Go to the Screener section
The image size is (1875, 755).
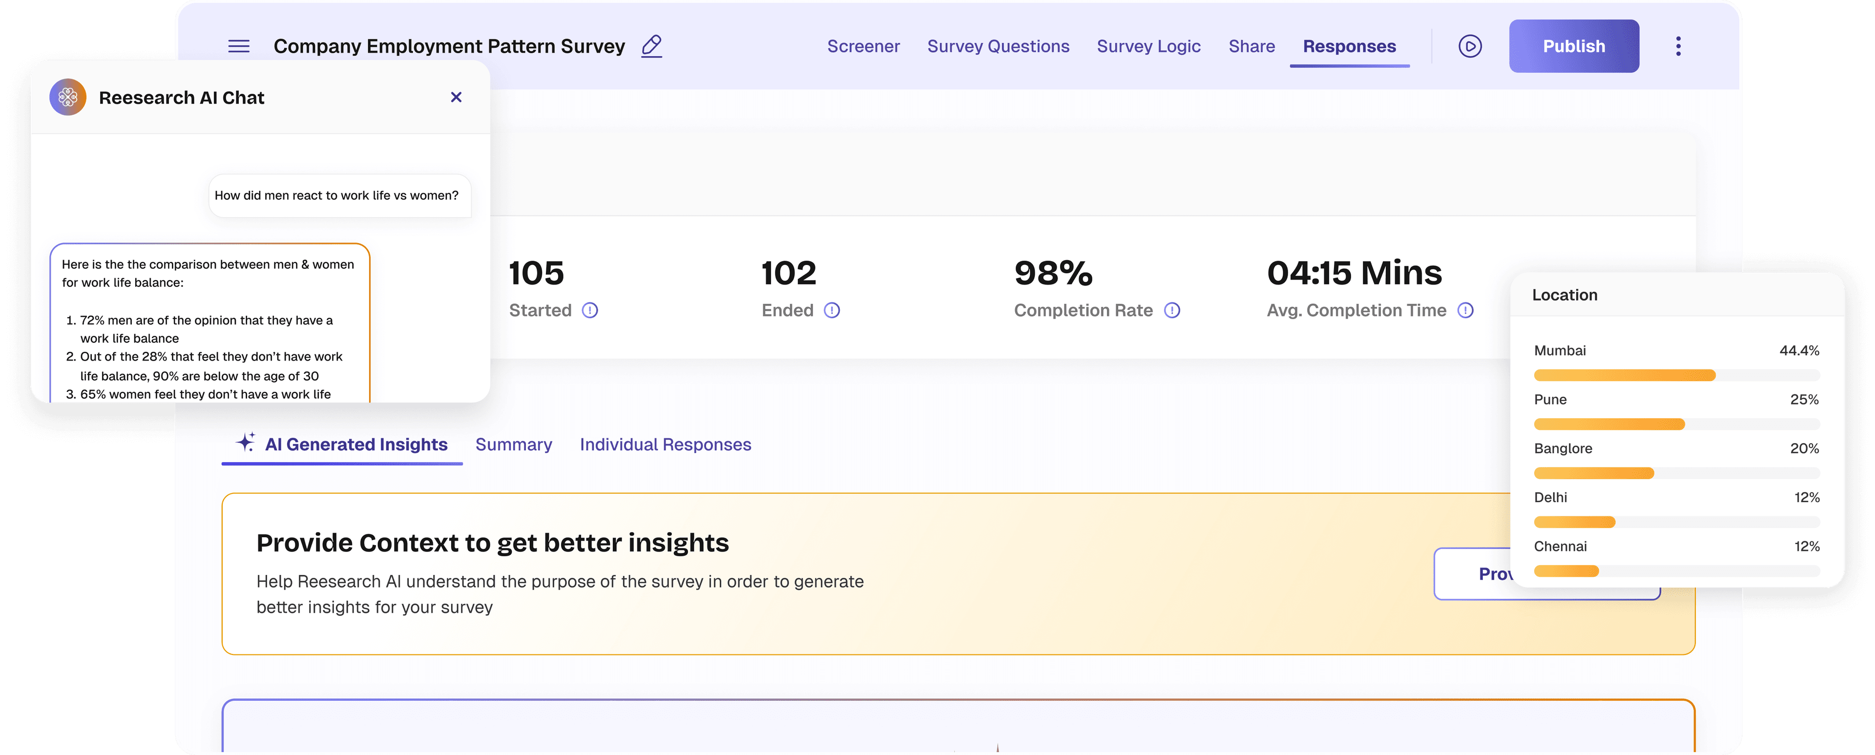click(x=863, y=46)
